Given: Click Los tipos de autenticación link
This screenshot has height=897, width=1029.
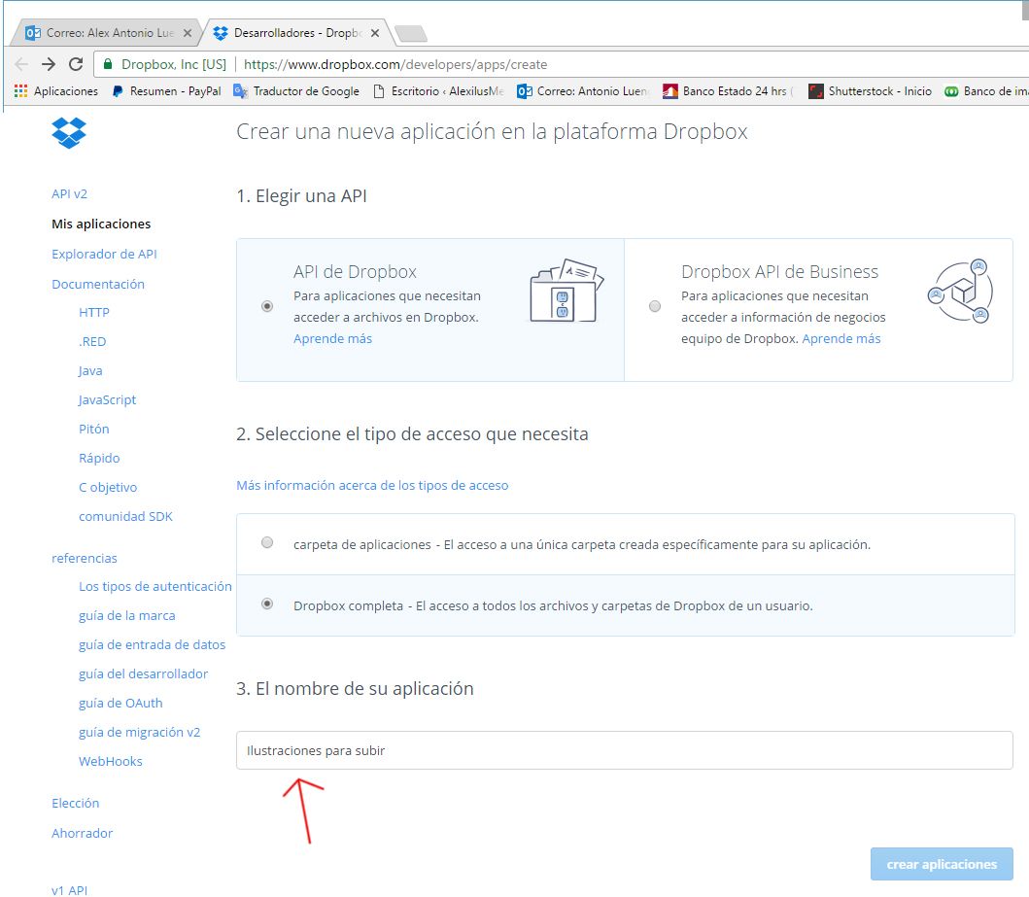Looking at the screenshot, I should [x=154, y=587].
